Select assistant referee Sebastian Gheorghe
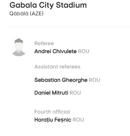The image size is (130, 136). 61,80
